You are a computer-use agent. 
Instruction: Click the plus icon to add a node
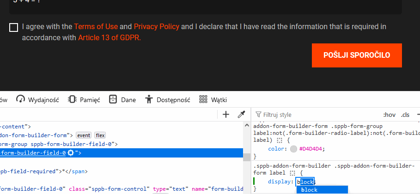pos(226,115)
